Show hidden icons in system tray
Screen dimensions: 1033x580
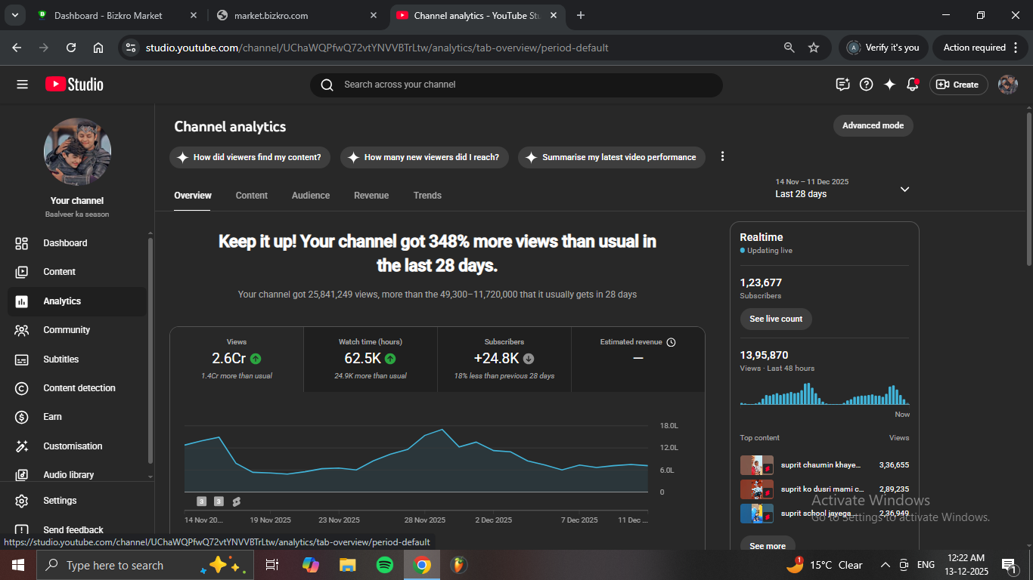pos(885,565)
